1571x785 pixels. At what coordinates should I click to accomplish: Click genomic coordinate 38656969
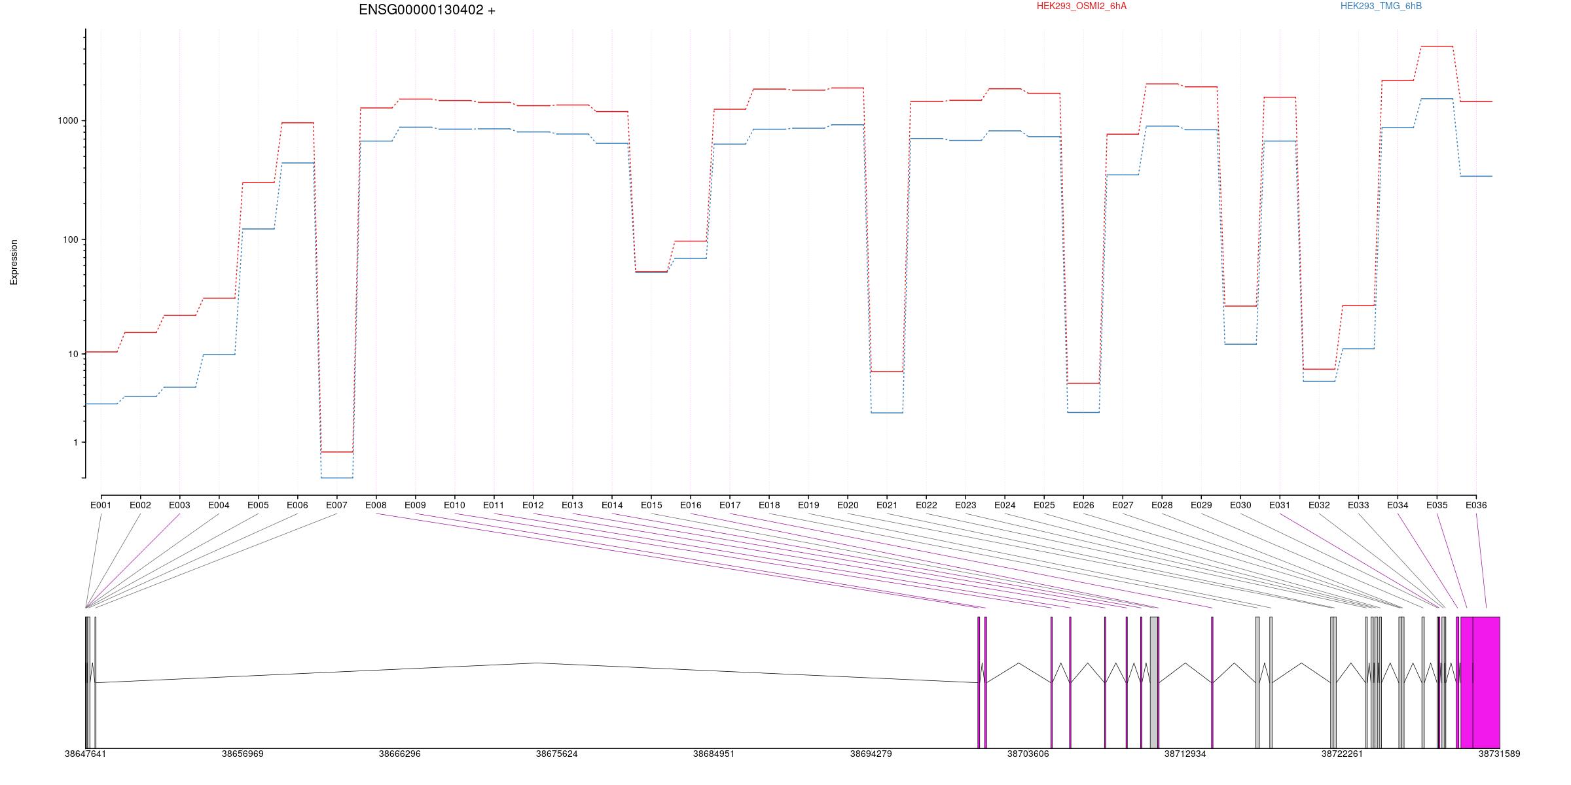tap(242, 754)
